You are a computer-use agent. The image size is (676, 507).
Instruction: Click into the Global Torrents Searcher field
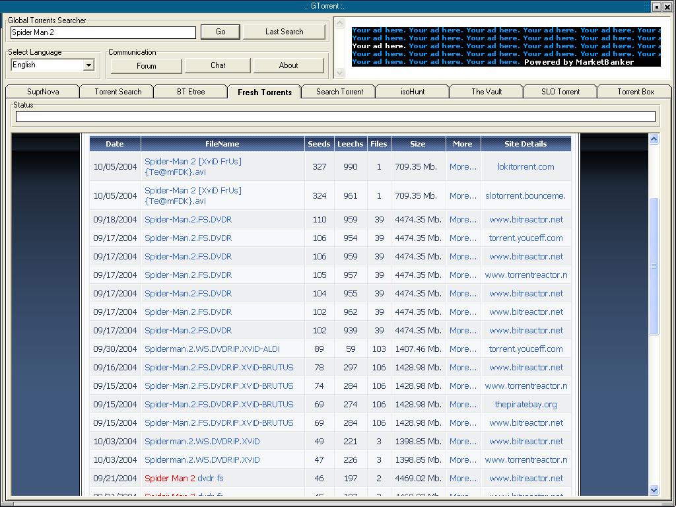point(103,32)
